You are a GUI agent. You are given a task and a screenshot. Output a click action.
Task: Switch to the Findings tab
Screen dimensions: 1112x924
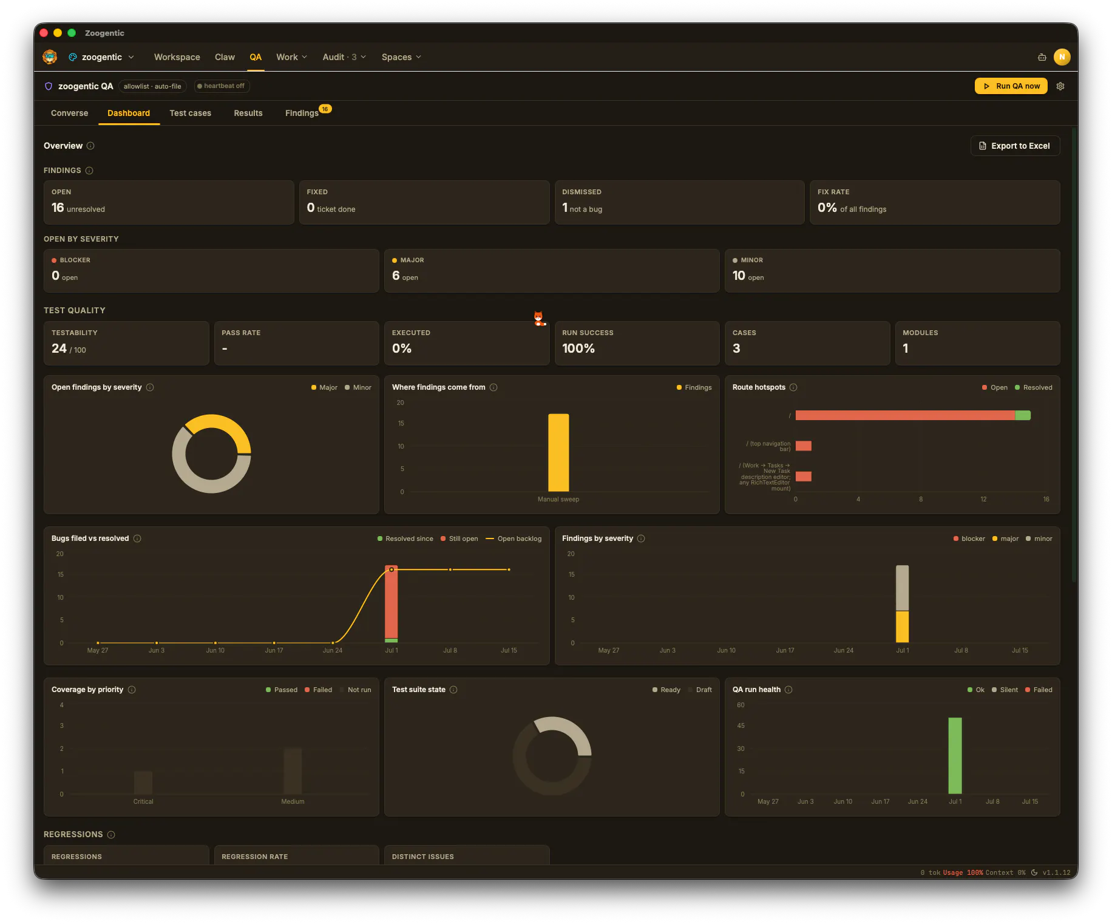tap(302, 113)
